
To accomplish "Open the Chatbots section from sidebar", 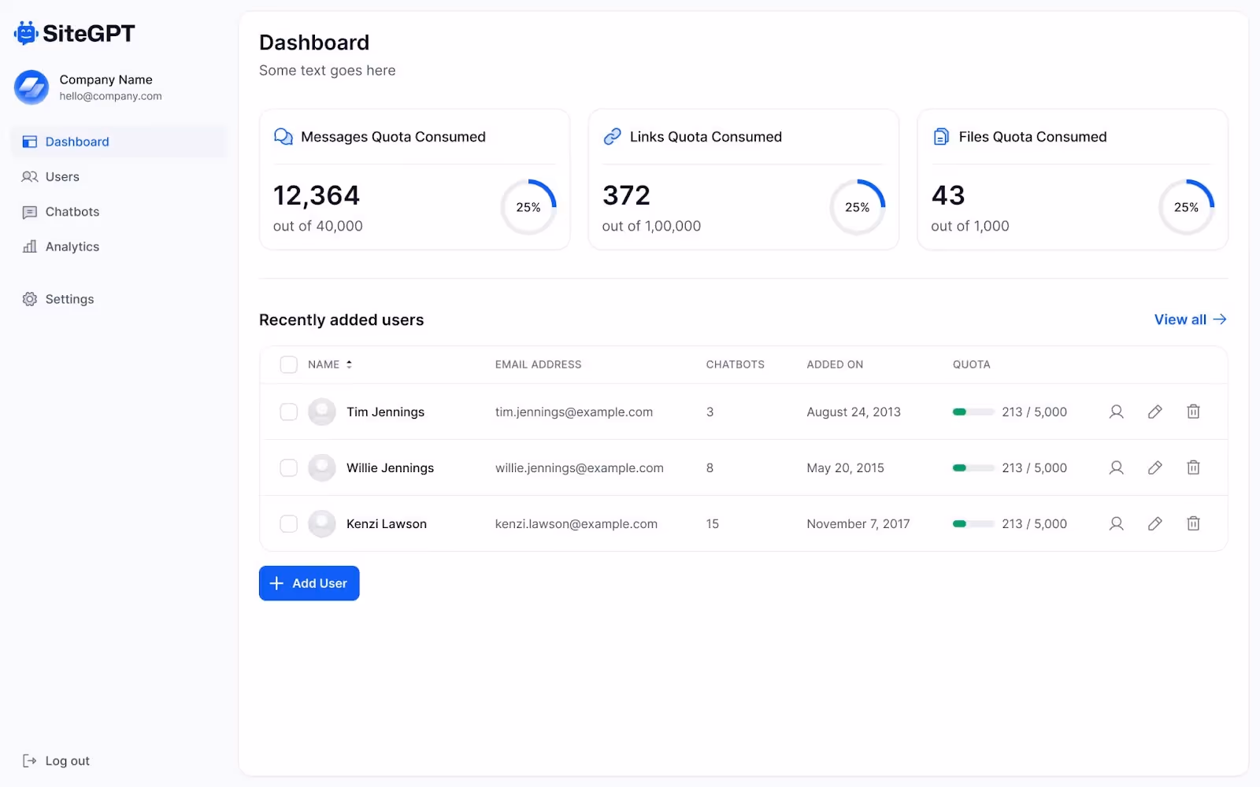I will 71,211.
